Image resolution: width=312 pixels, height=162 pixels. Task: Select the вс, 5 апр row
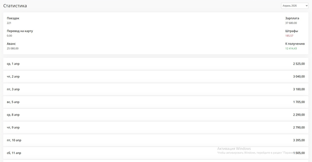[156, 102]
